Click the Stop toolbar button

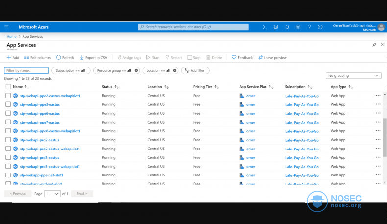(x=194, y=58)
